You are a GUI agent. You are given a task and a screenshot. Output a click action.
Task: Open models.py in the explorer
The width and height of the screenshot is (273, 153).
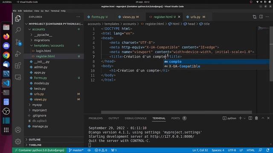click(41, 83)
